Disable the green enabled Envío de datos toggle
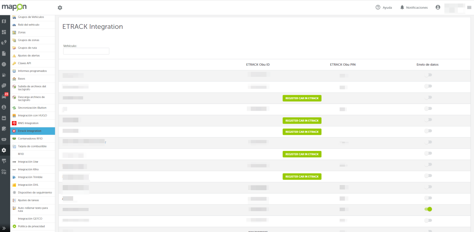474x232 pixels. click(x=428, y=209)
